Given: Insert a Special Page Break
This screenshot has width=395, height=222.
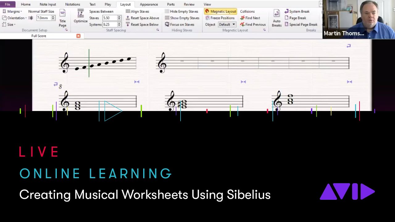Looking at the screenshot, I should pyautogui.click(x=301, y=24).
